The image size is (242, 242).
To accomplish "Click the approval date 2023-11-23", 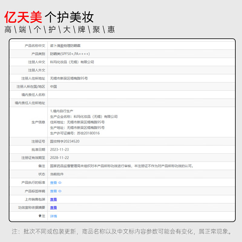I will pos(59,149).
